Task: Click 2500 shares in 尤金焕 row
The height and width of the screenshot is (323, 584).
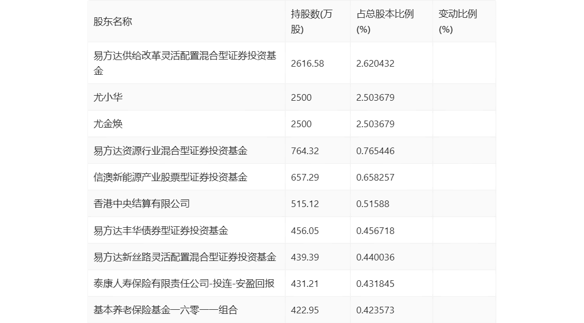Action: pyautogui.click(x=301, y=124)
